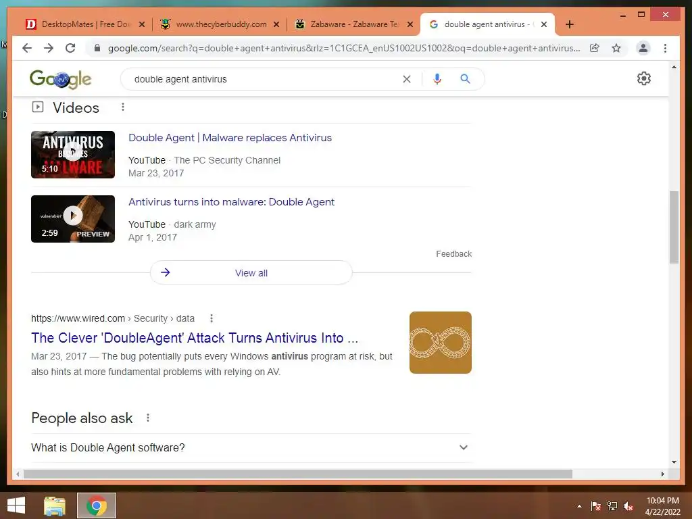
Task: Play the 2:59 preview video thumbnail
Action: pos(73,219)
